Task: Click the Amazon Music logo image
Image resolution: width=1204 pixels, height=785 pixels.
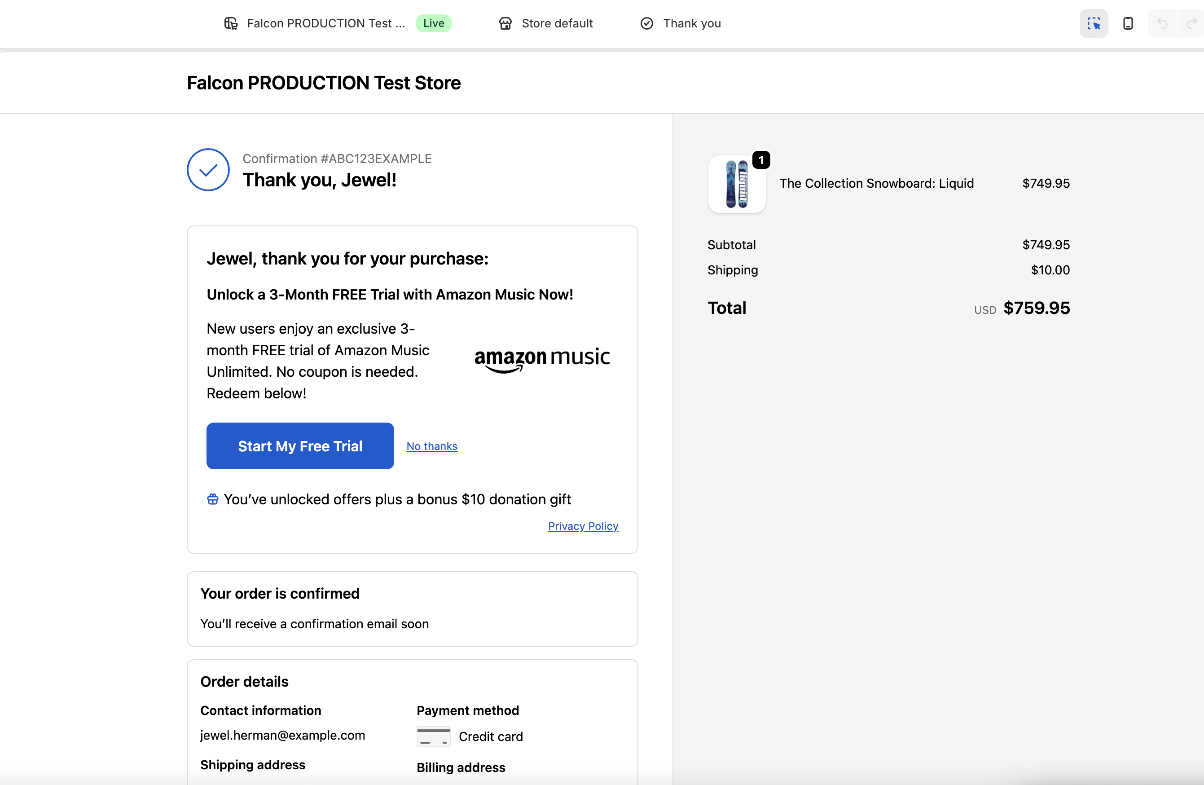Action: click(x=542, y=360)
